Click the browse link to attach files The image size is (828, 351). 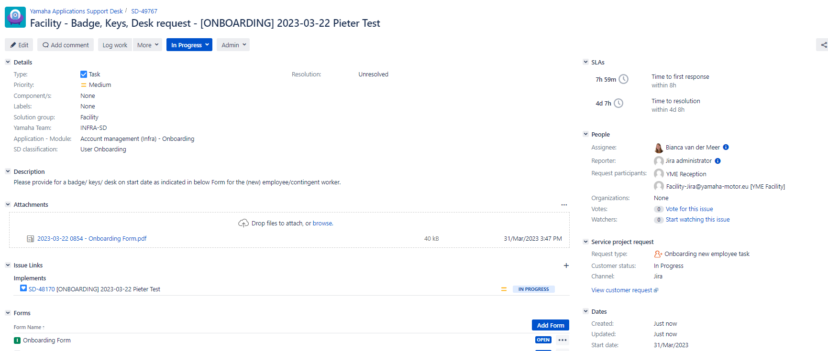tap(322, 223)
